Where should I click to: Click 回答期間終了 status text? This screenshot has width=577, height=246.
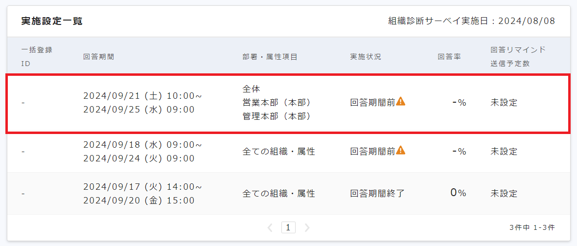pyautogui.click(x=377, y=193)
